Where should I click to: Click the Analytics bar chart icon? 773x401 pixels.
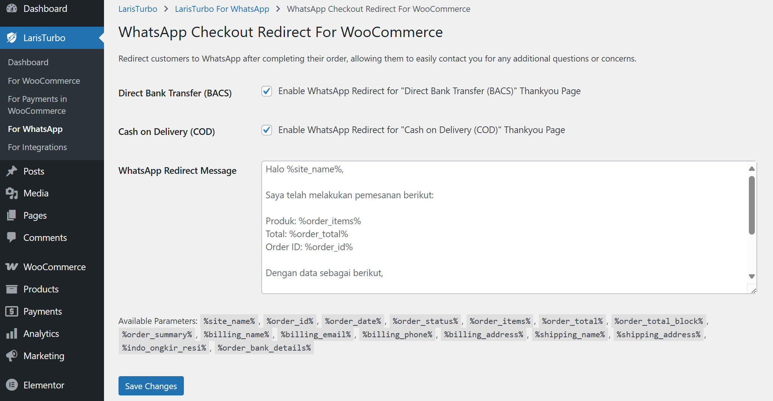click(12, 334)
